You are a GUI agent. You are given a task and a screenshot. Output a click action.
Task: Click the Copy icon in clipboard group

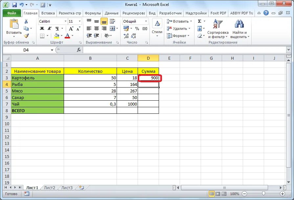click(x=26, y=29)
